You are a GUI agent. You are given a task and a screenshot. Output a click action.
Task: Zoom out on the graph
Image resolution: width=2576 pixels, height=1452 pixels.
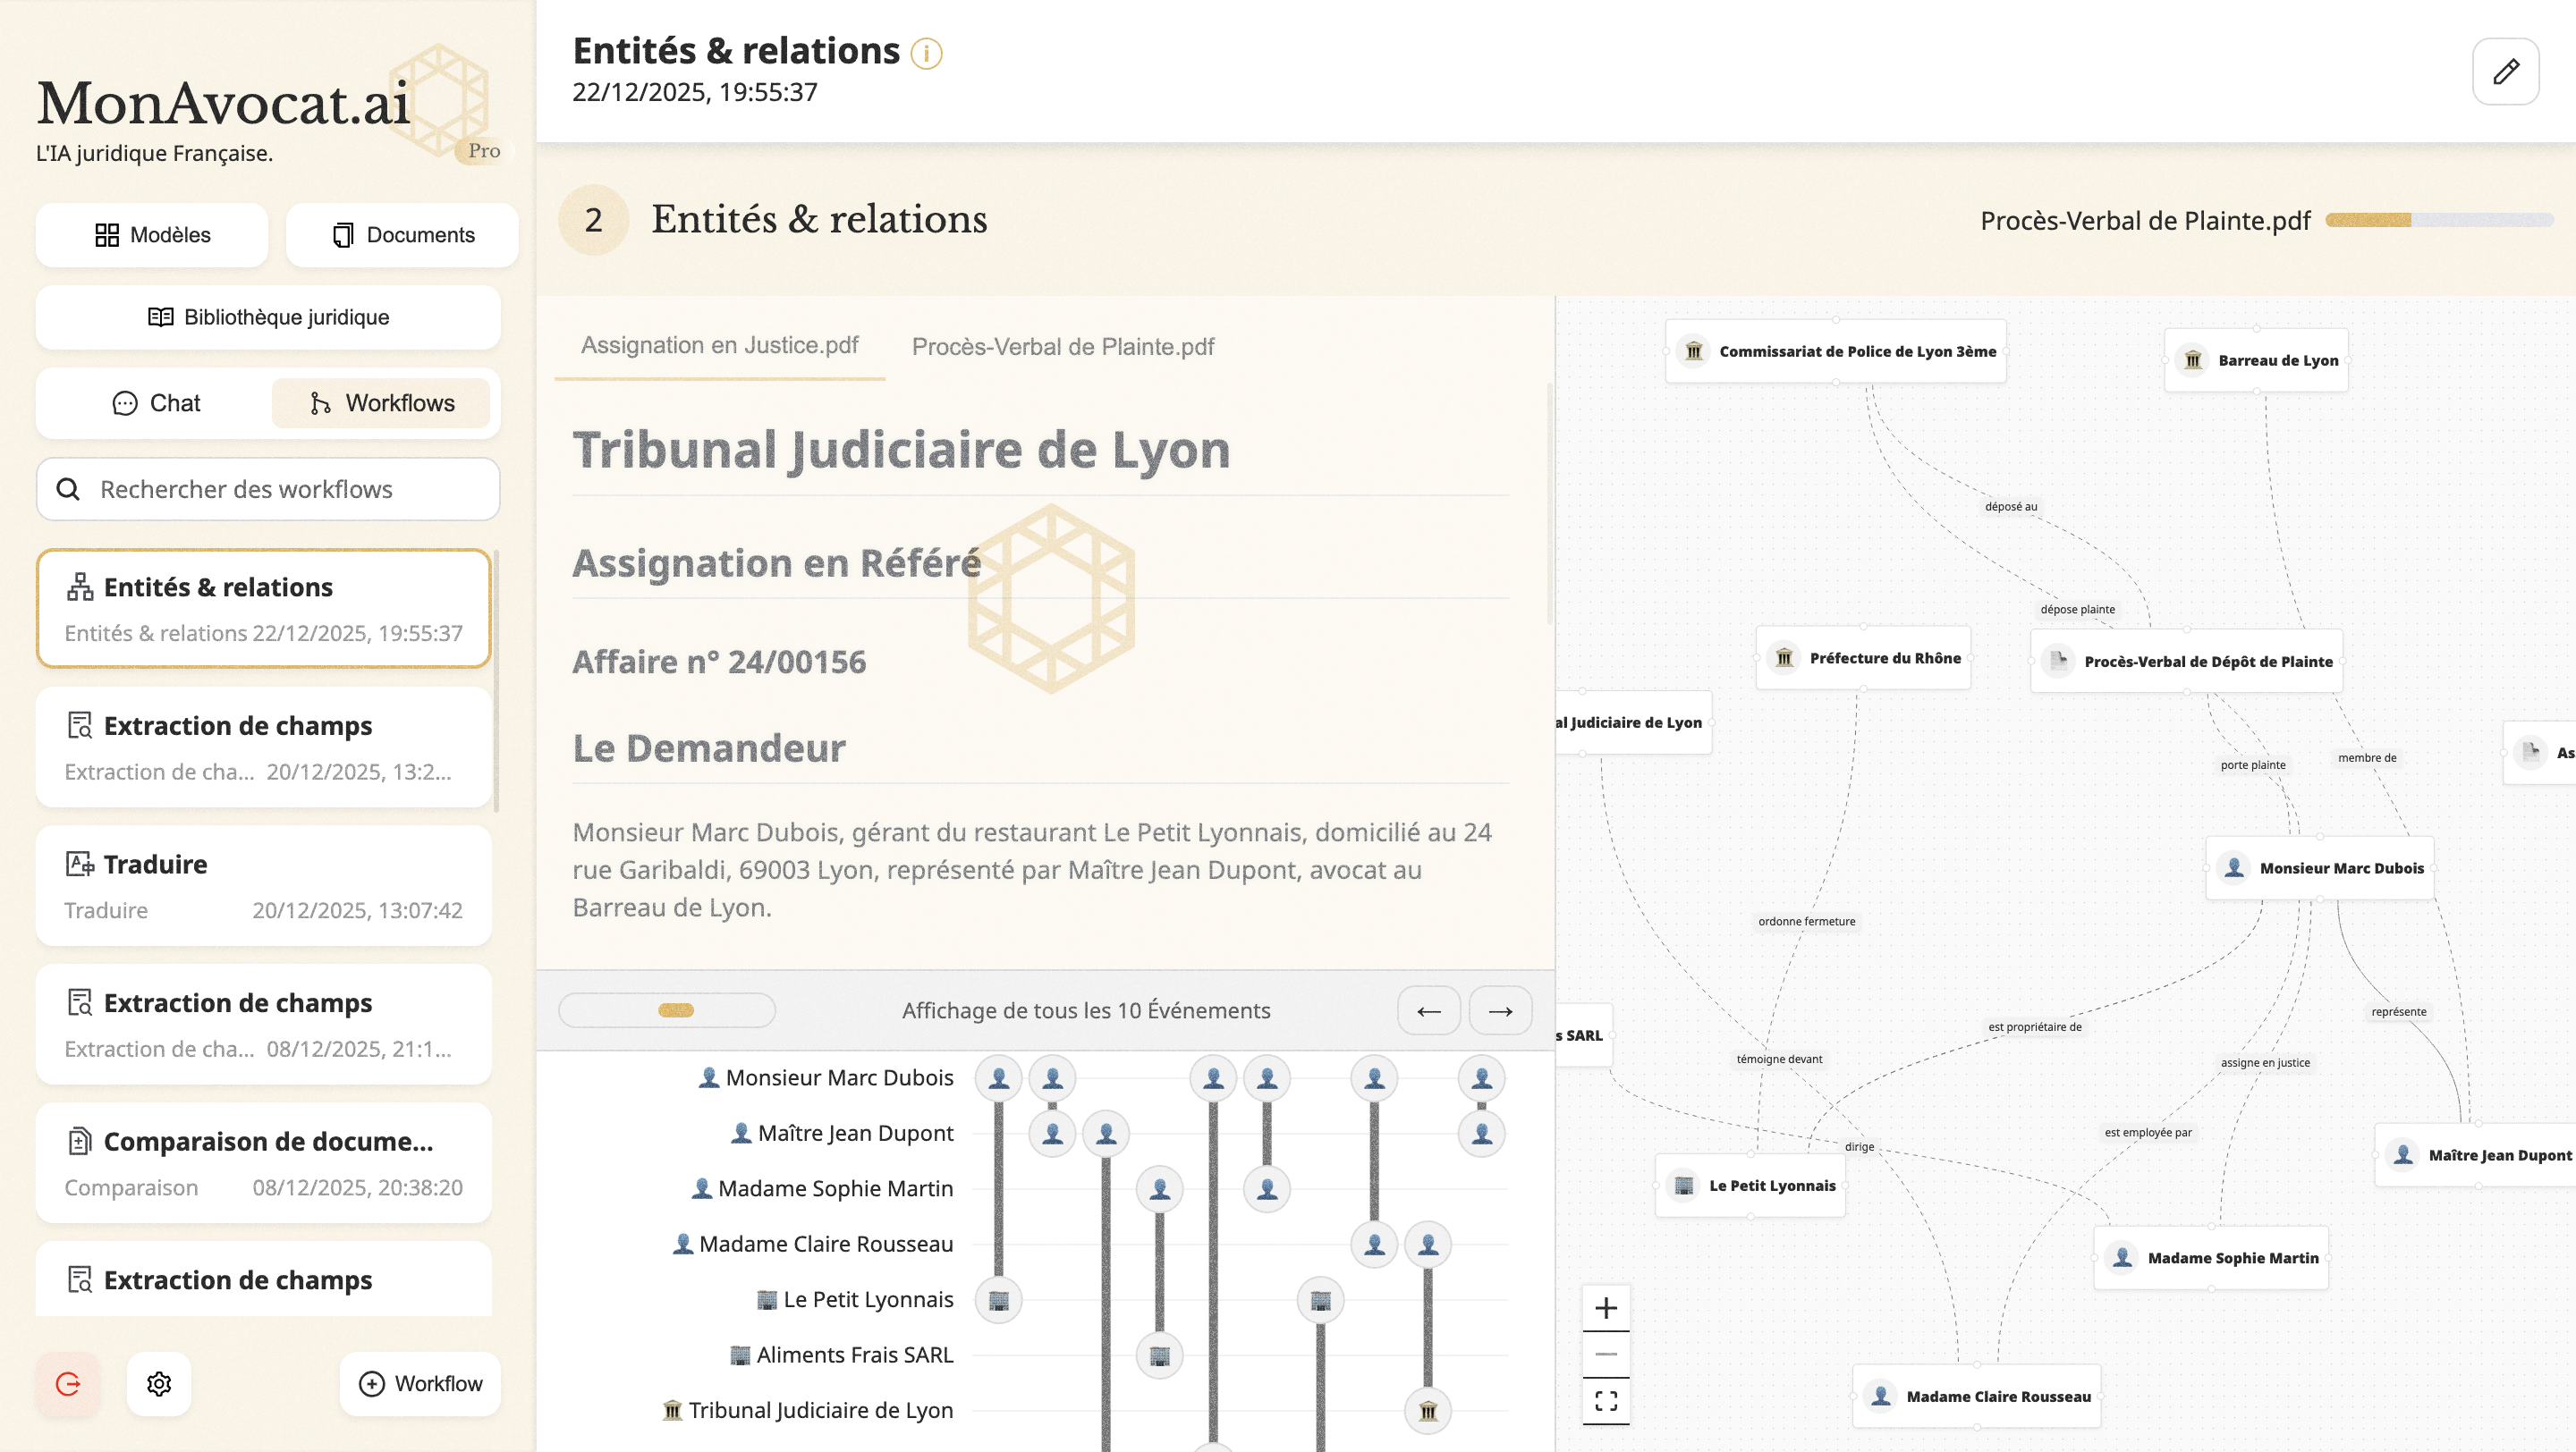[x=1605, y=1354]
